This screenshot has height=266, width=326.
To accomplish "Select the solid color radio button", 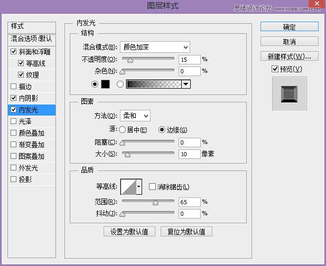I will point(95,84).
